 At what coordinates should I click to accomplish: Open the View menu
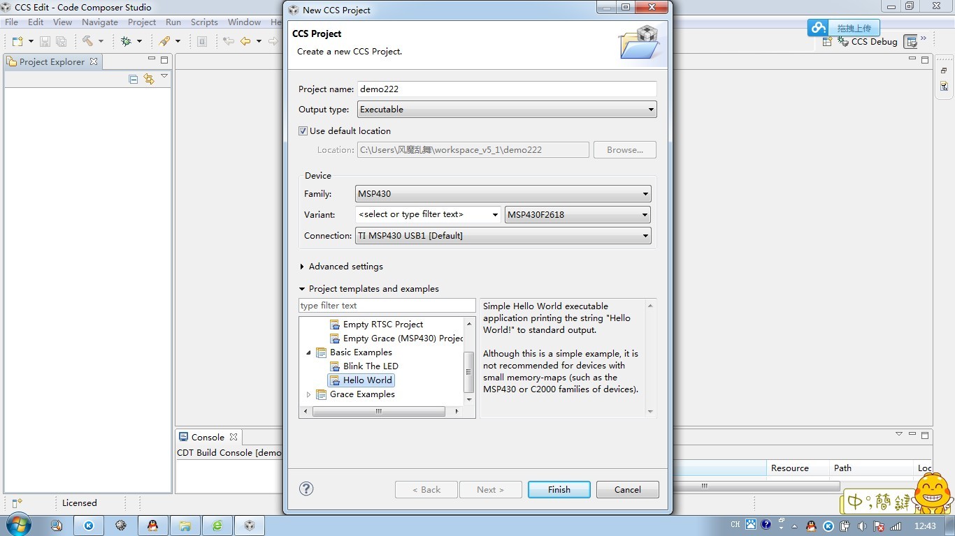pyautogui.click(x=62, y=22)
